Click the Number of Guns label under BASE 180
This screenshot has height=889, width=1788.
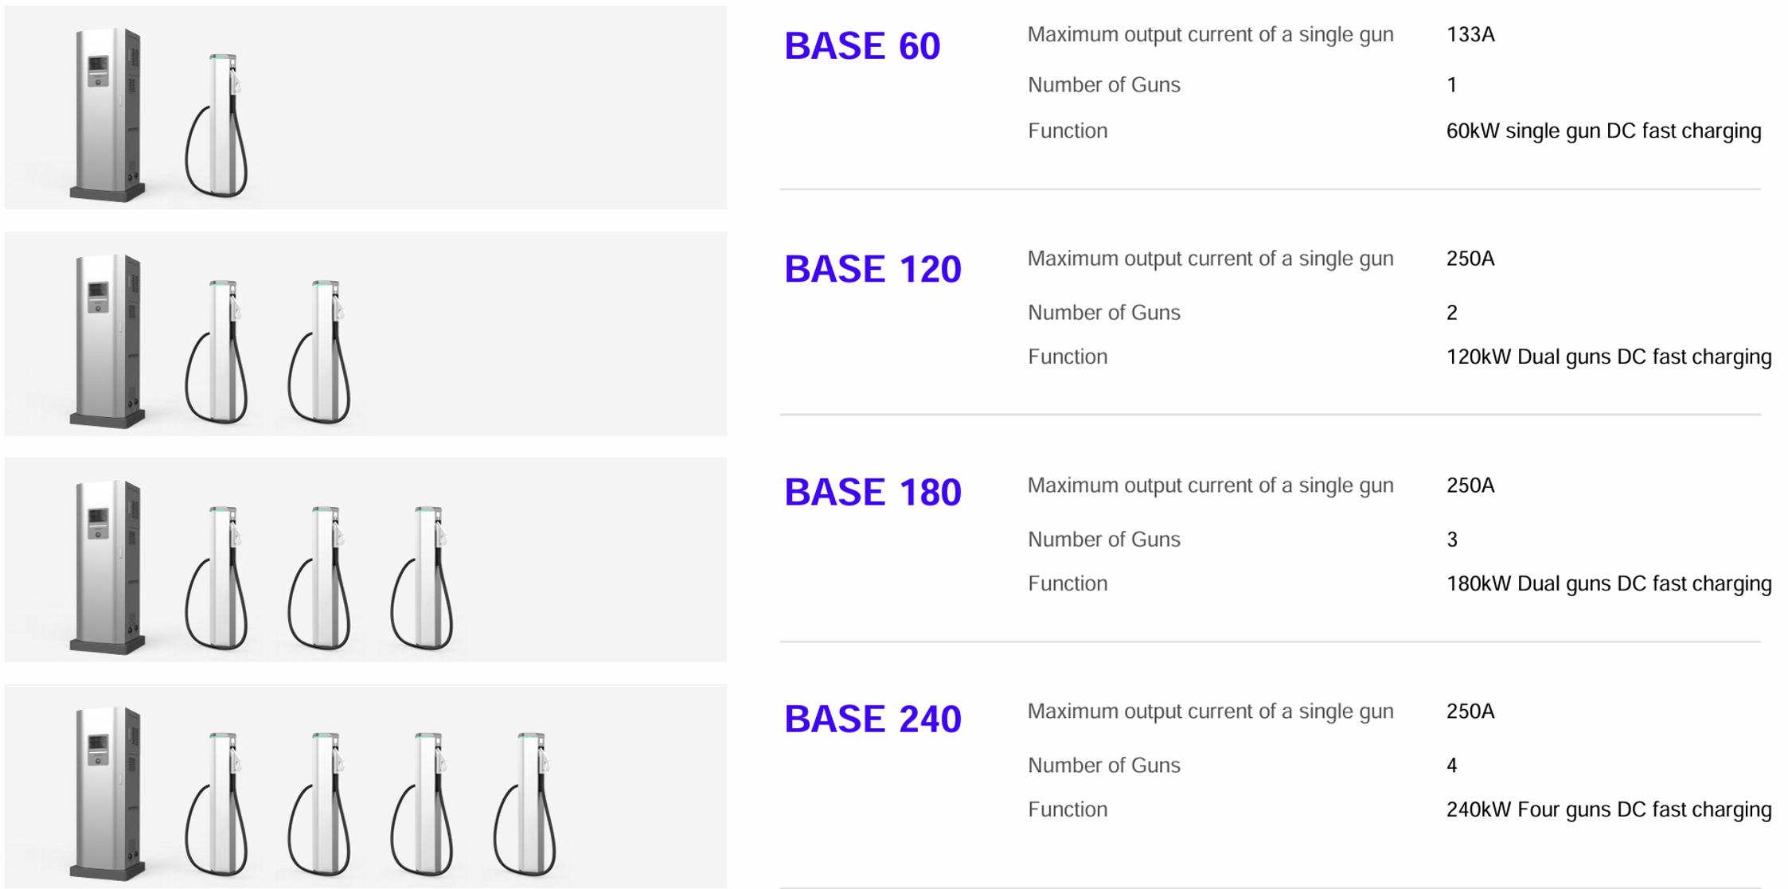(1103, 540)
